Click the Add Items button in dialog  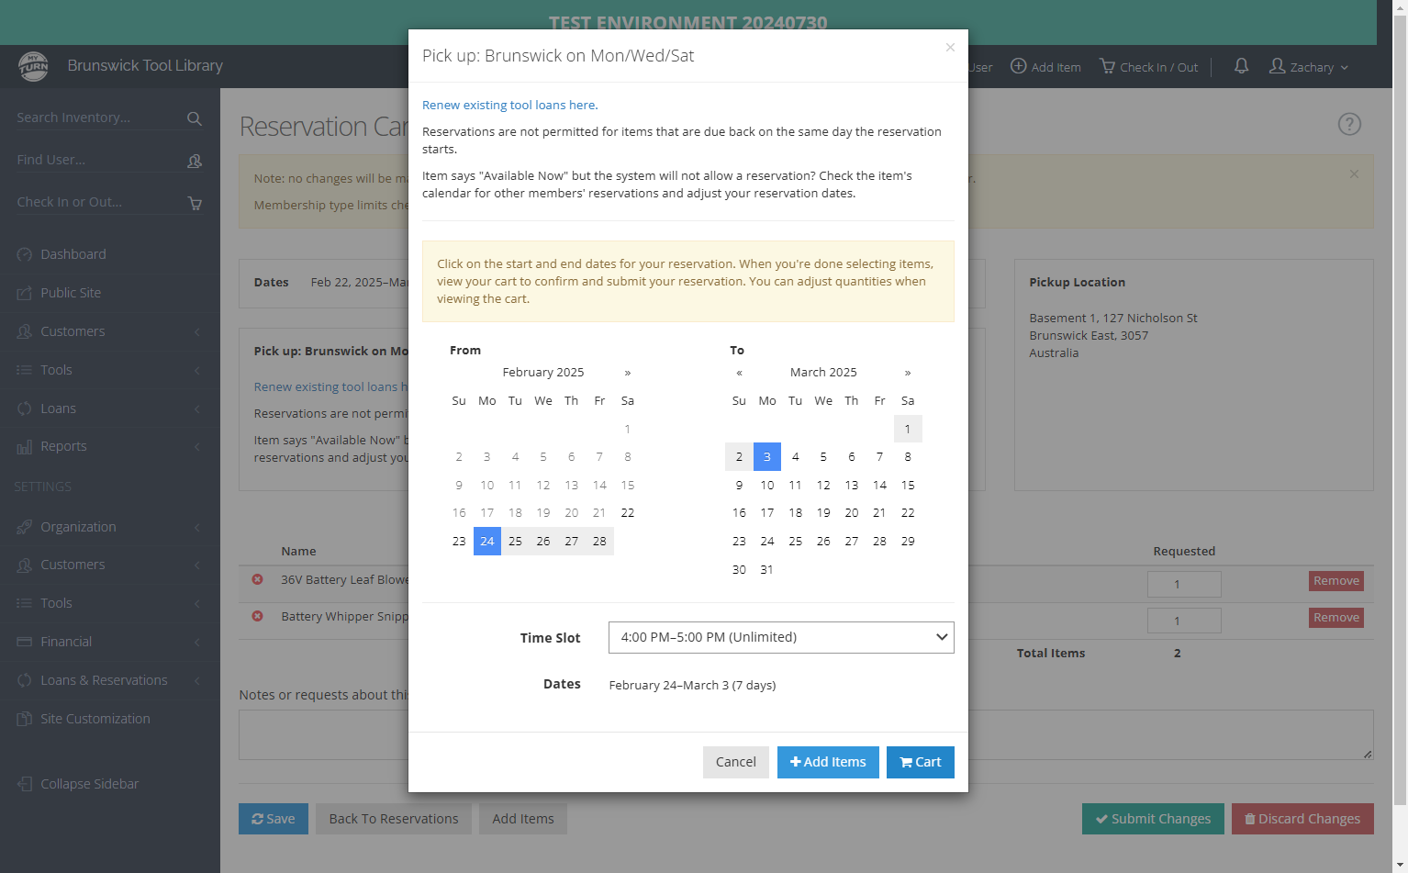pos(828,762)
